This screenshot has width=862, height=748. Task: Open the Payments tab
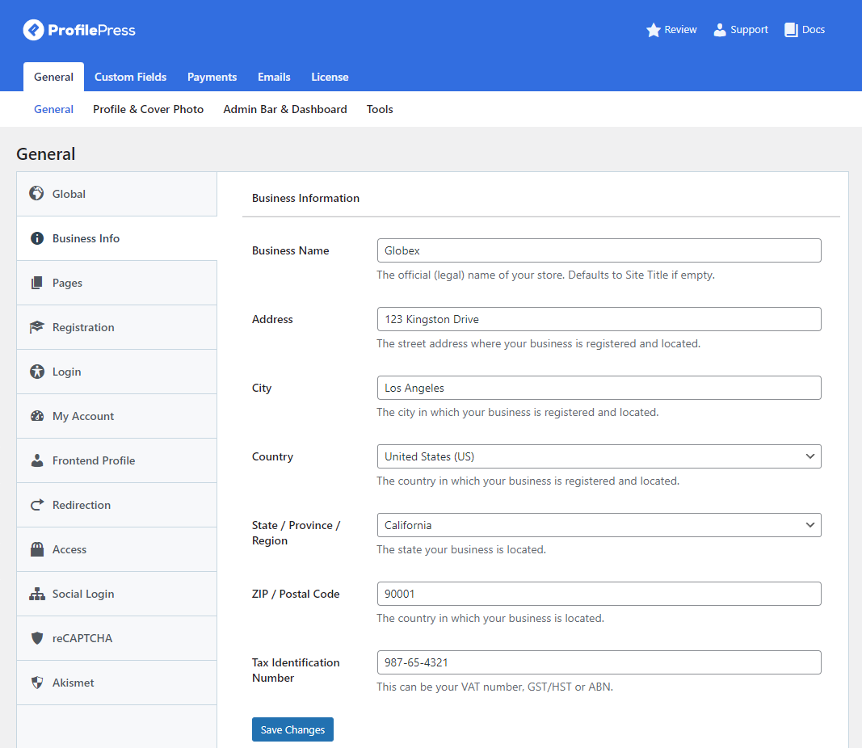[212, 77]
